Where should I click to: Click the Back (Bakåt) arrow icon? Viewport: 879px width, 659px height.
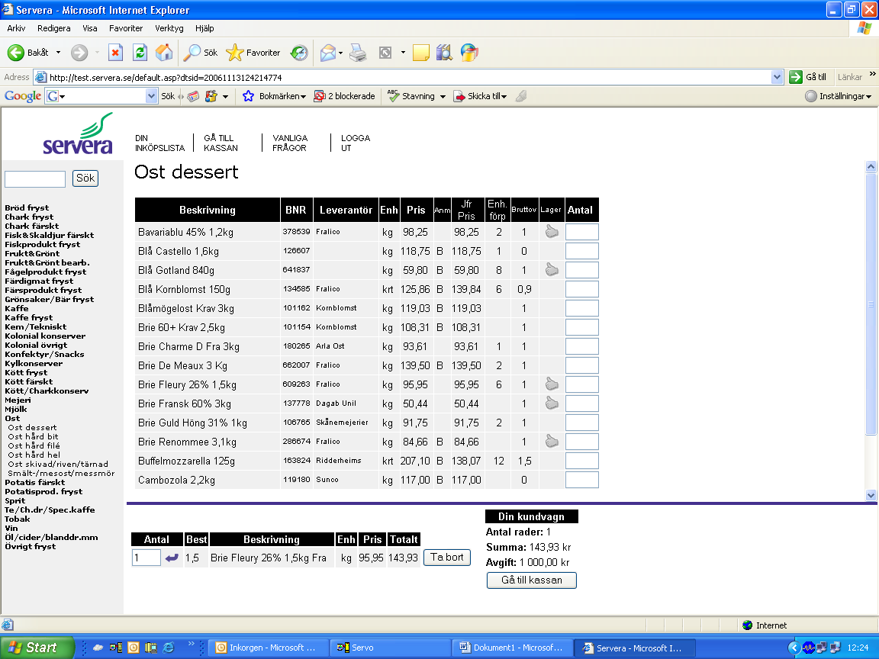[x=16, y=53]
